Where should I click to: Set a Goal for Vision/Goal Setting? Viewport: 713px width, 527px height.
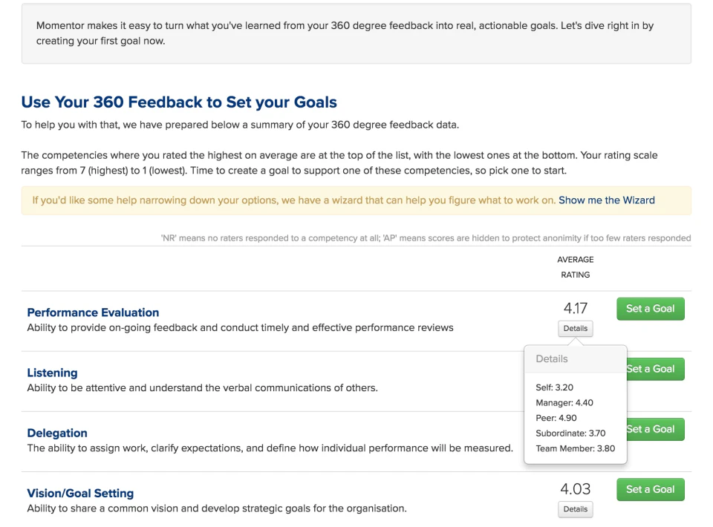(650, 489)
